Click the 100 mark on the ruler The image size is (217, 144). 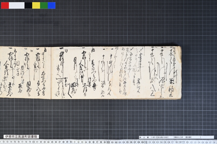(x=108, y=142)
